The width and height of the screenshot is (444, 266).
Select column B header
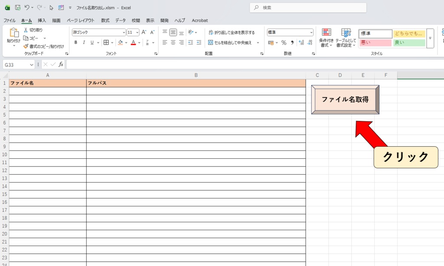point(196,75)
